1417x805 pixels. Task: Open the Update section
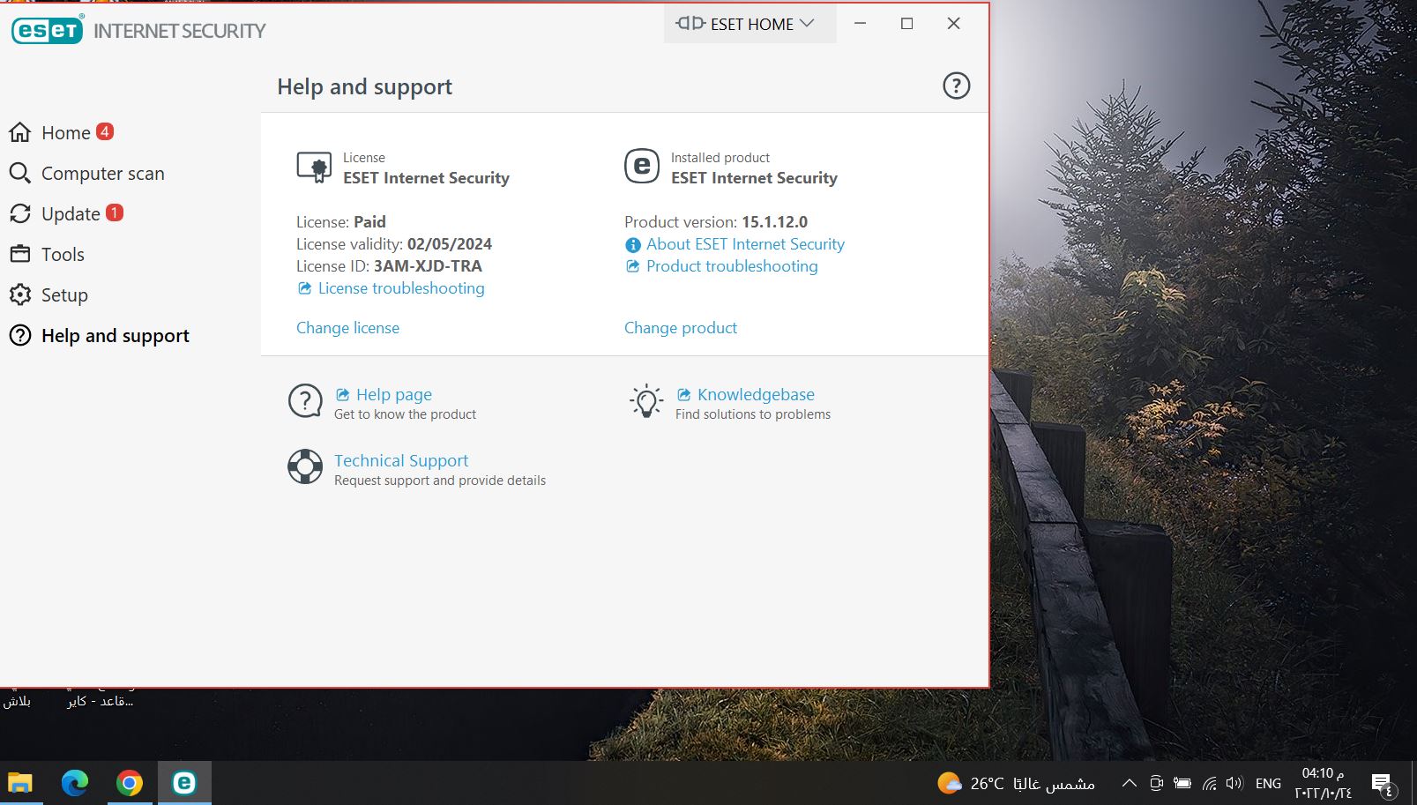[x=71, y=214]
